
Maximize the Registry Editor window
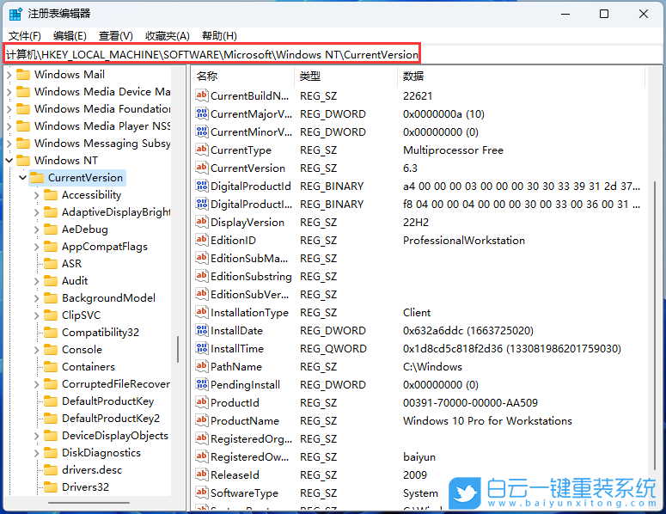pyautogui.click(x=604, y=14)
